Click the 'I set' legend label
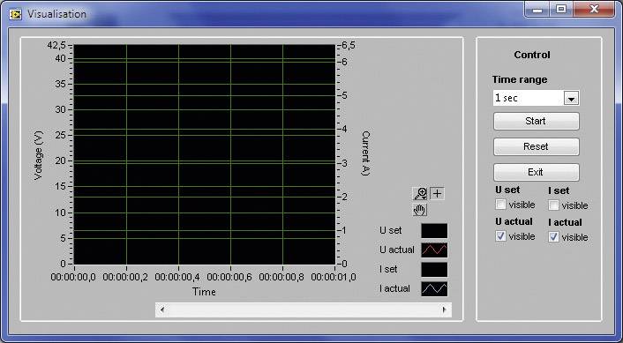This screenshot has height=343, width=623. tap(388, 269)
